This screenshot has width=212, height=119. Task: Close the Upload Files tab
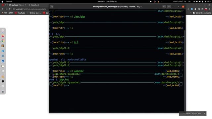(x=26, y=5)
